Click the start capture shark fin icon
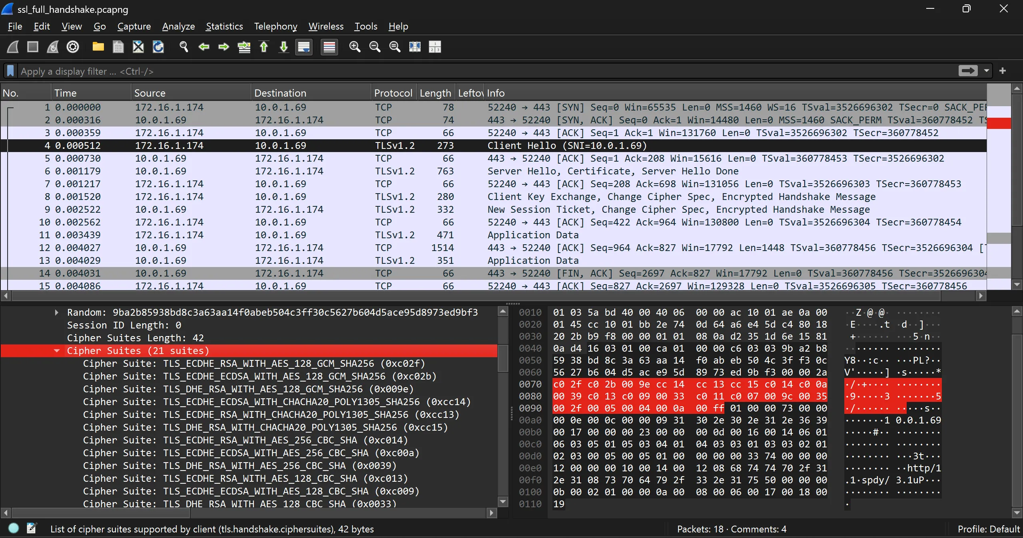1023x538 pixels. [13, 47]
